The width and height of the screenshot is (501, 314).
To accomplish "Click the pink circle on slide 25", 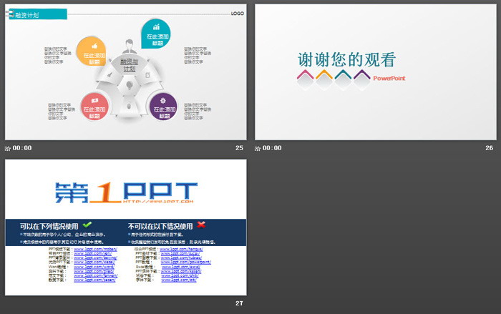I will pos(94,107).
